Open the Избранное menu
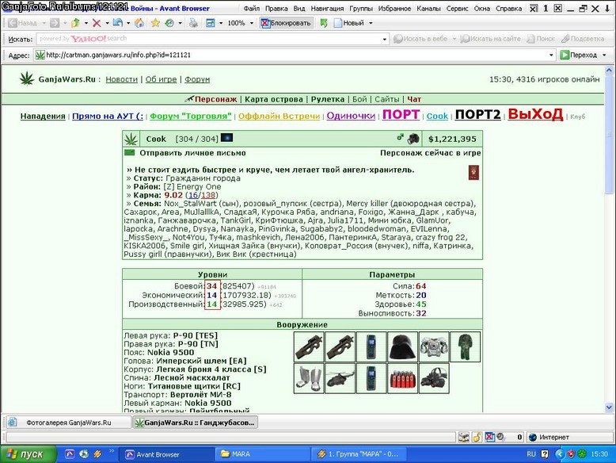The width and height of the screenshot is (616, 463). tap(394, 8)
